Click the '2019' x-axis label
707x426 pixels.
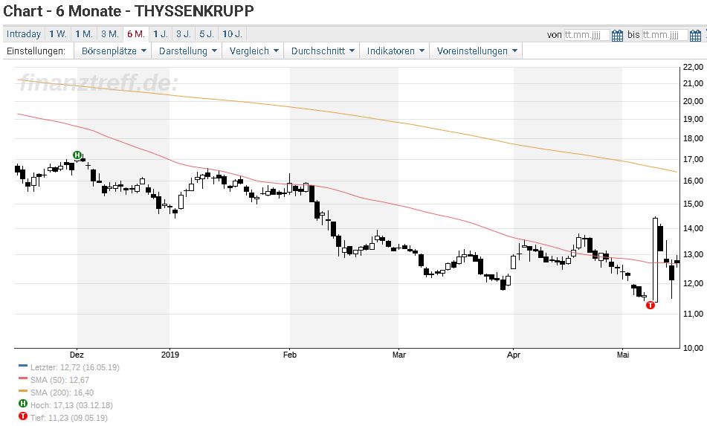click(x=170, y=355)
